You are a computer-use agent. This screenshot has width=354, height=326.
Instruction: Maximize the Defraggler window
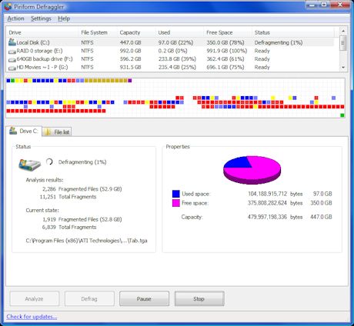pos(324,5)
